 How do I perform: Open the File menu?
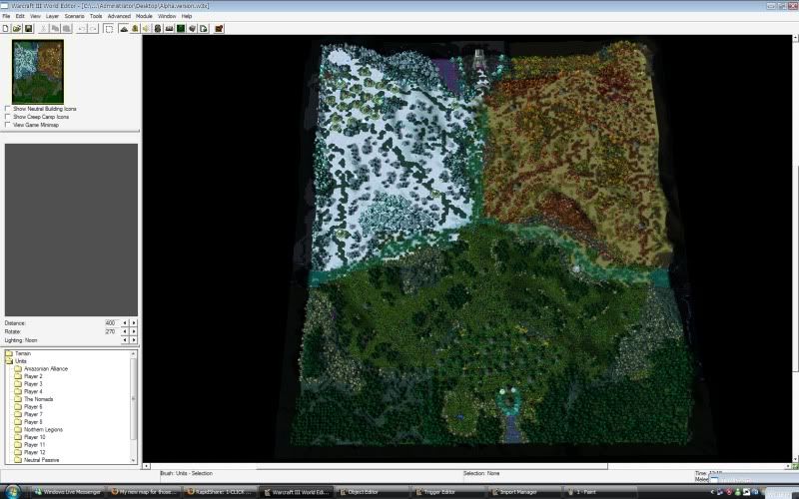click(6, 16)
